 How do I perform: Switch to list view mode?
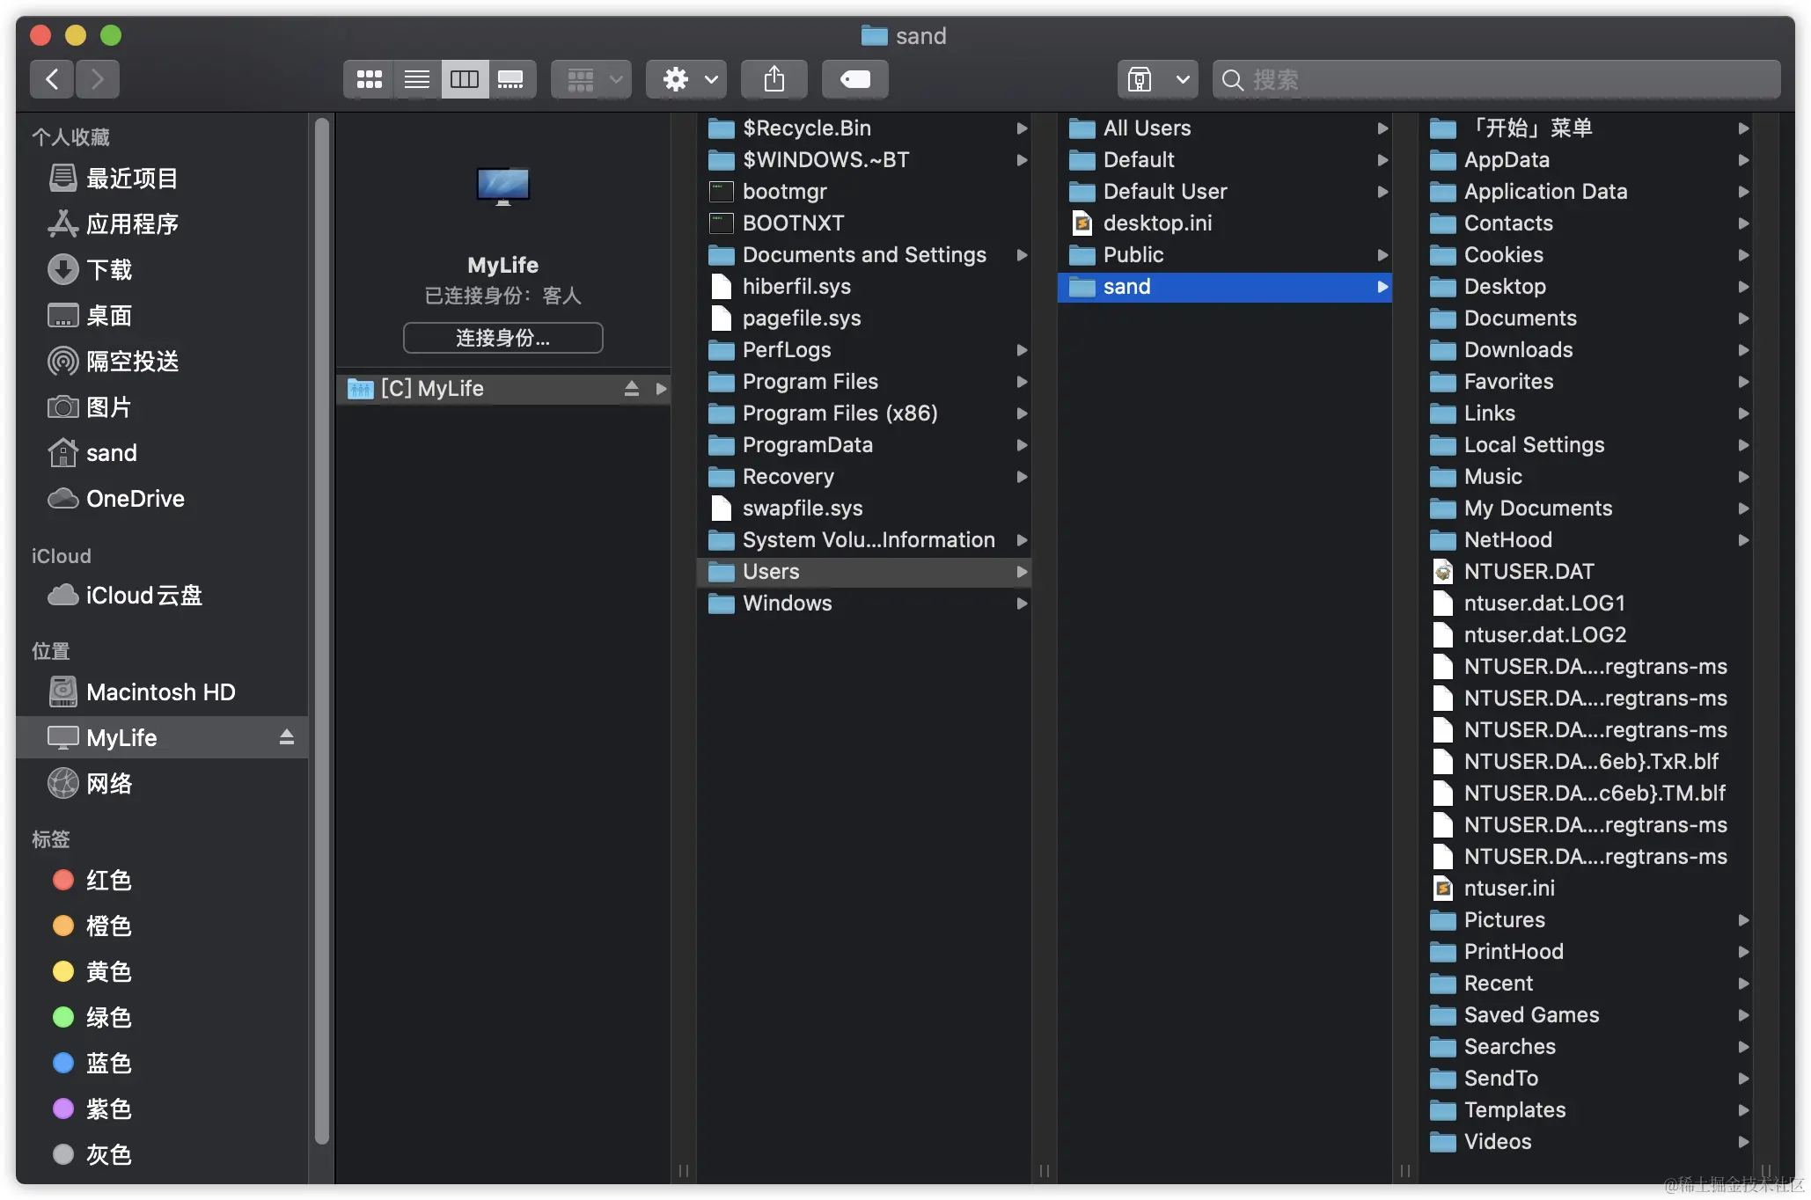pos(416,80)
